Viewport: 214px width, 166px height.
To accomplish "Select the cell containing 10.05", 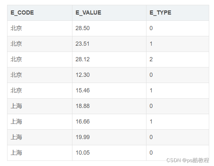I will (x=82, y=153).
